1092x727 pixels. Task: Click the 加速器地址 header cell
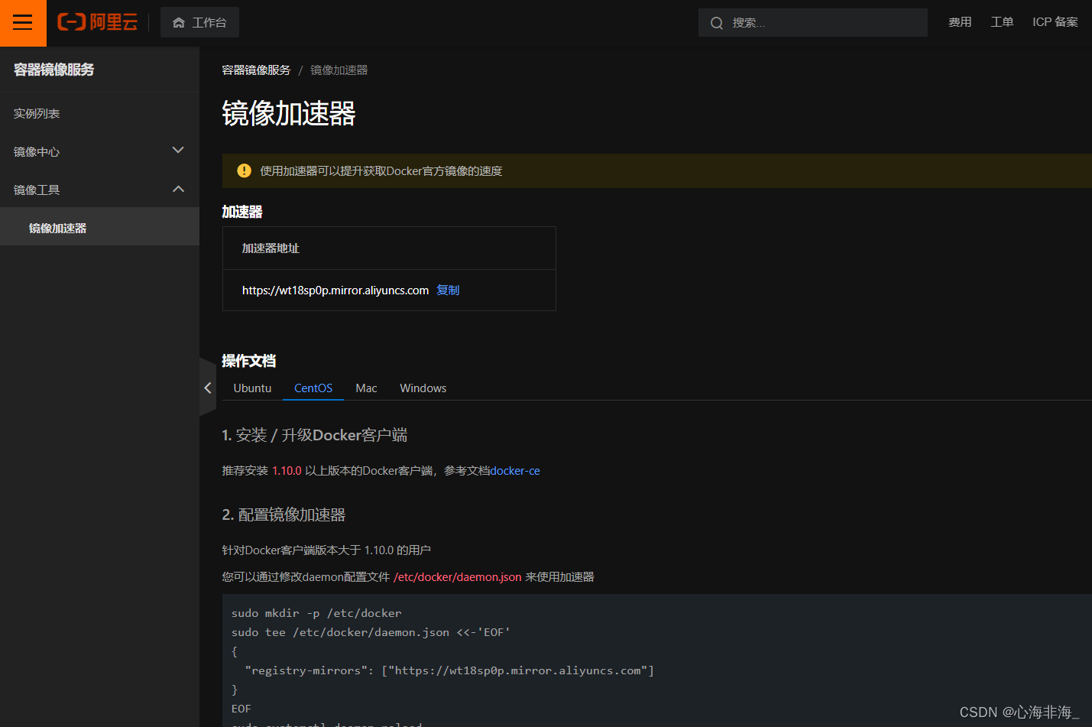389,248
